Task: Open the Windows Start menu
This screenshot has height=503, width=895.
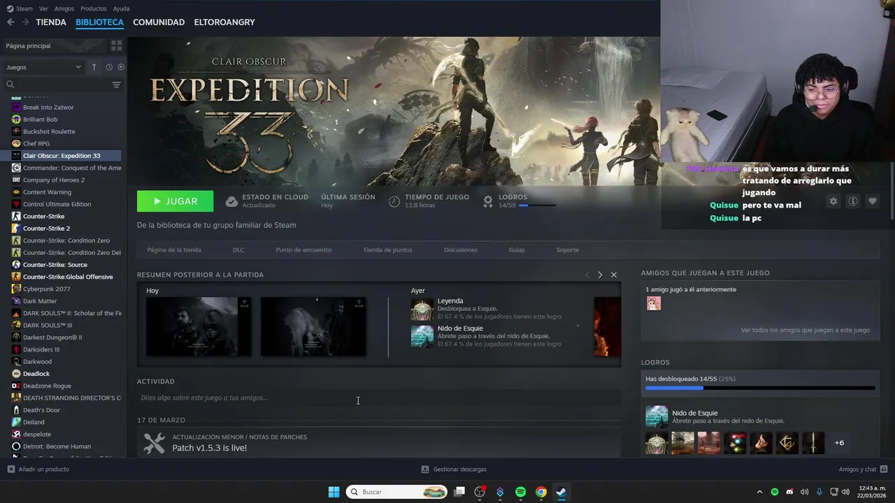Action: [334, 492]
